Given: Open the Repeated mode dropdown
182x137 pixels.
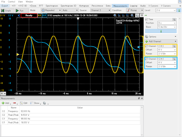Looking at the screenshot, I should tap(51, 10).
